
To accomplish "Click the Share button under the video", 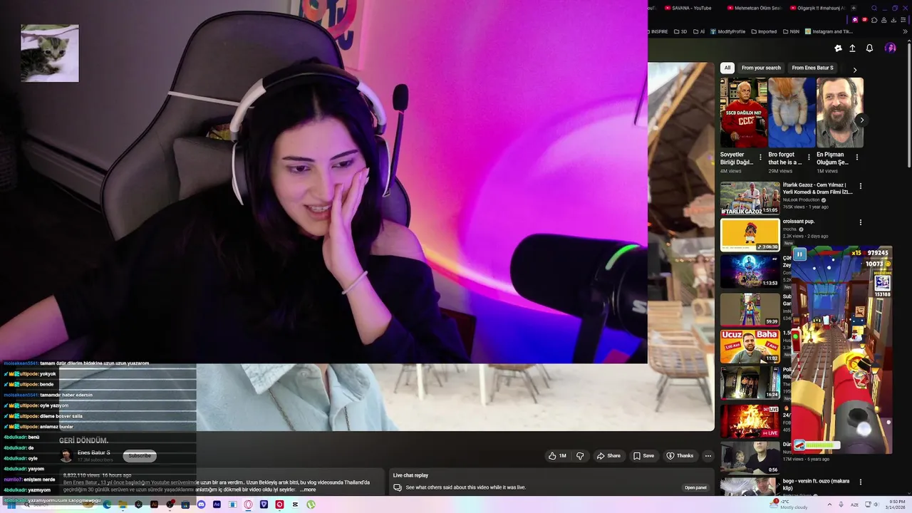I will (608, 456).
